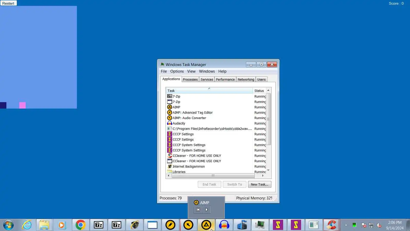Click the muted volume tray icon

tap(379, 225)
